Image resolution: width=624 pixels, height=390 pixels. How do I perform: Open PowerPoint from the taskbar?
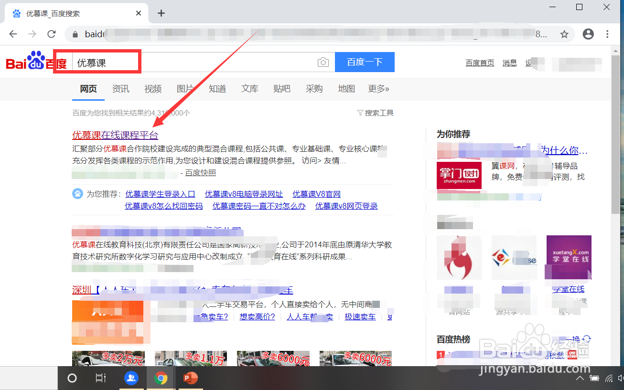[190, 379]
